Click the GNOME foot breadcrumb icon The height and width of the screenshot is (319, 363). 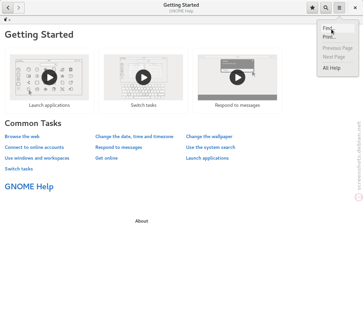click(5, 20)
